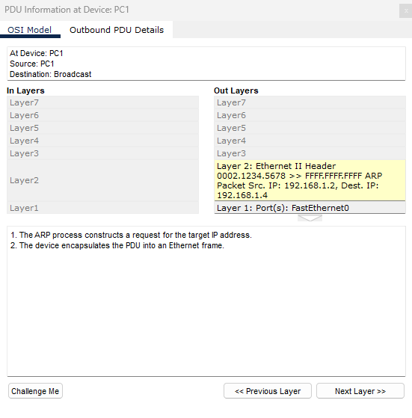Click Layer5 in Out Layers
The width and height of the screenshot is (412, 418).
(x=310, y=128)
